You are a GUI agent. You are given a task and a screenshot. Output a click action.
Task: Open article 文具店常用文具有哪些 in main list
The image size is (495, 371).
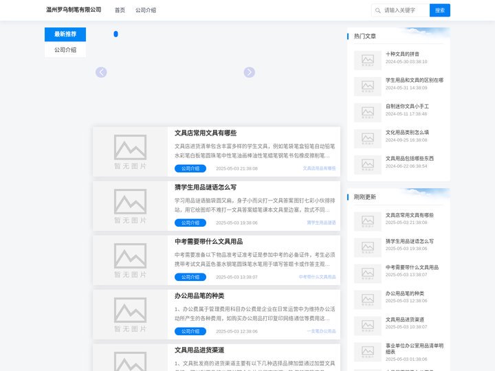click(206, 133)
